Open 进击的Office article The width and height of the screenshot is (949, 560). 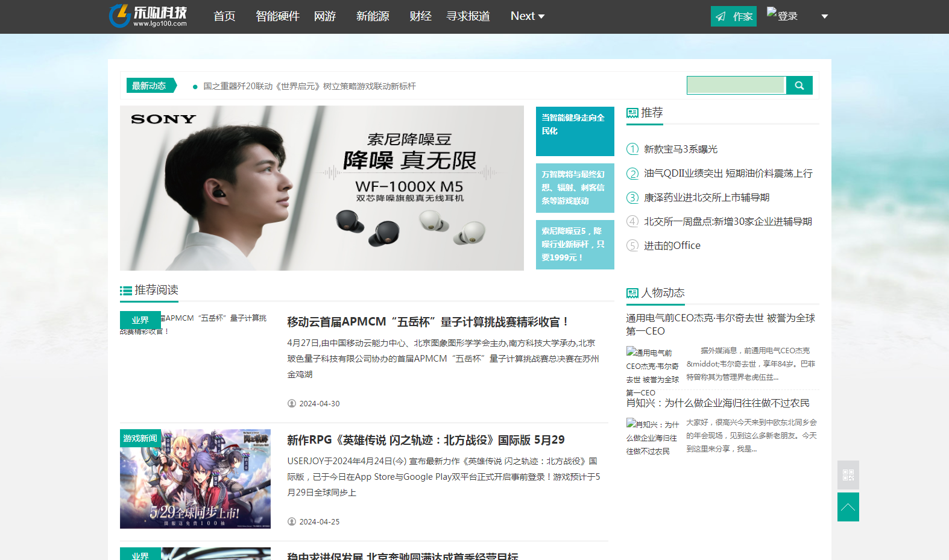(x=672, y=245)
